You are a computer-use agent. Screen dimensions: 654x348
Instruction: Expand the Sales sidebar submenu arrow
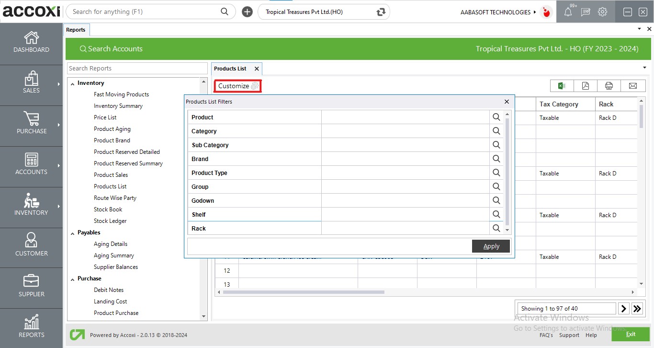59,84
